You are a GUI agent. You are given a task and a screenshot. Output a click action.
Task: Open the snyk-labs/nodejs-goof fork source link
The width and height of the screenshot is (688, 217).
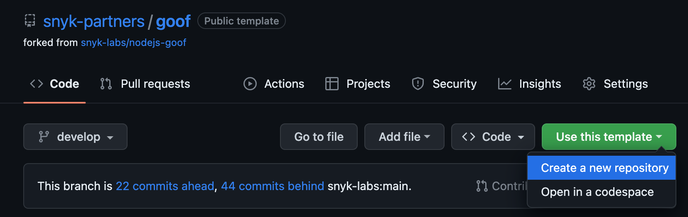click(x=133, y=43)
